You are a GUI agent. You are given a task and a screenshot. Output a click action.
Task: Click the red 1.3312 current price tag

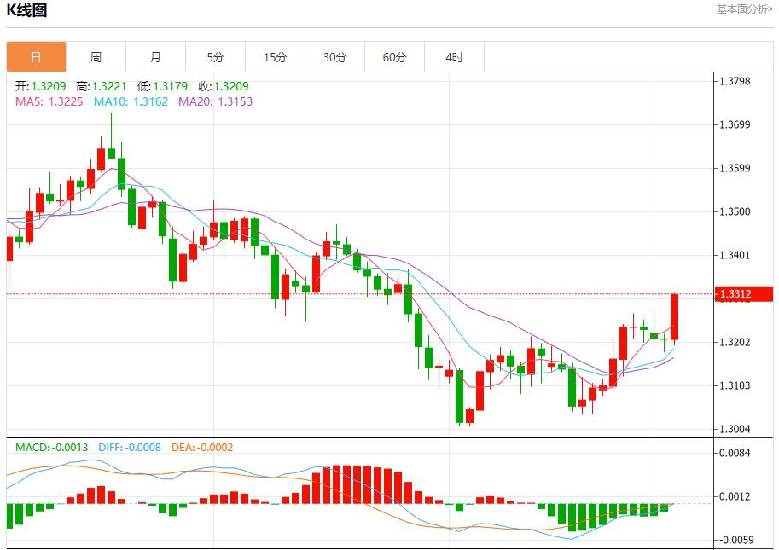(744, 294)
